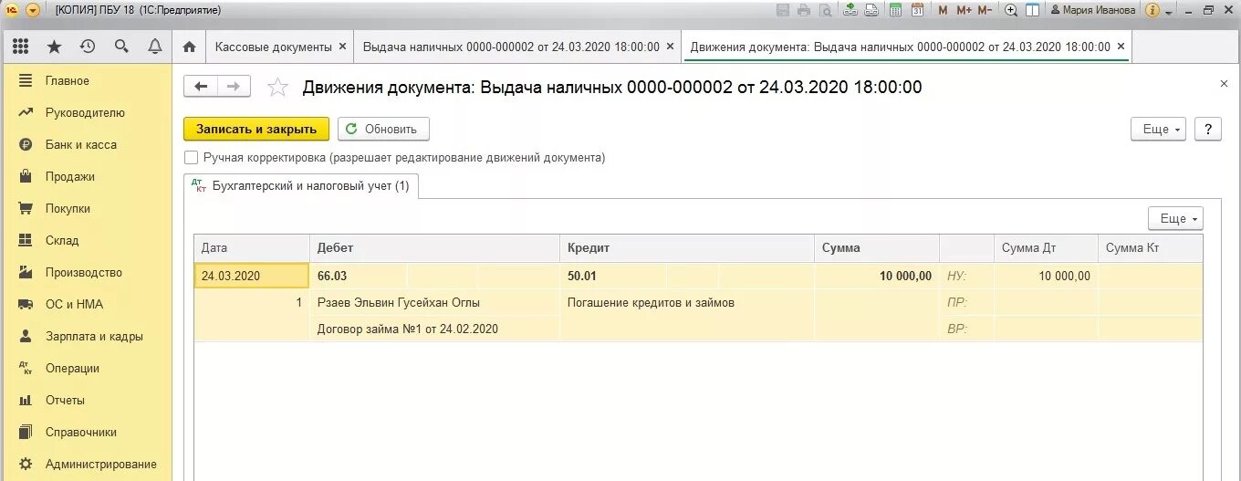Click the M- memory subtract button
Viewport: 1241px width, 481px height.
coord(985,10)
